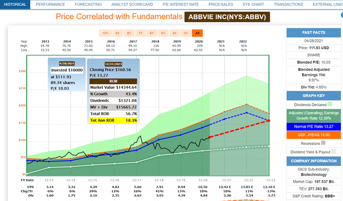The image size is (343, 201).
Task: Click the orange peak marker at 12/22
Action: pos(247,105)
